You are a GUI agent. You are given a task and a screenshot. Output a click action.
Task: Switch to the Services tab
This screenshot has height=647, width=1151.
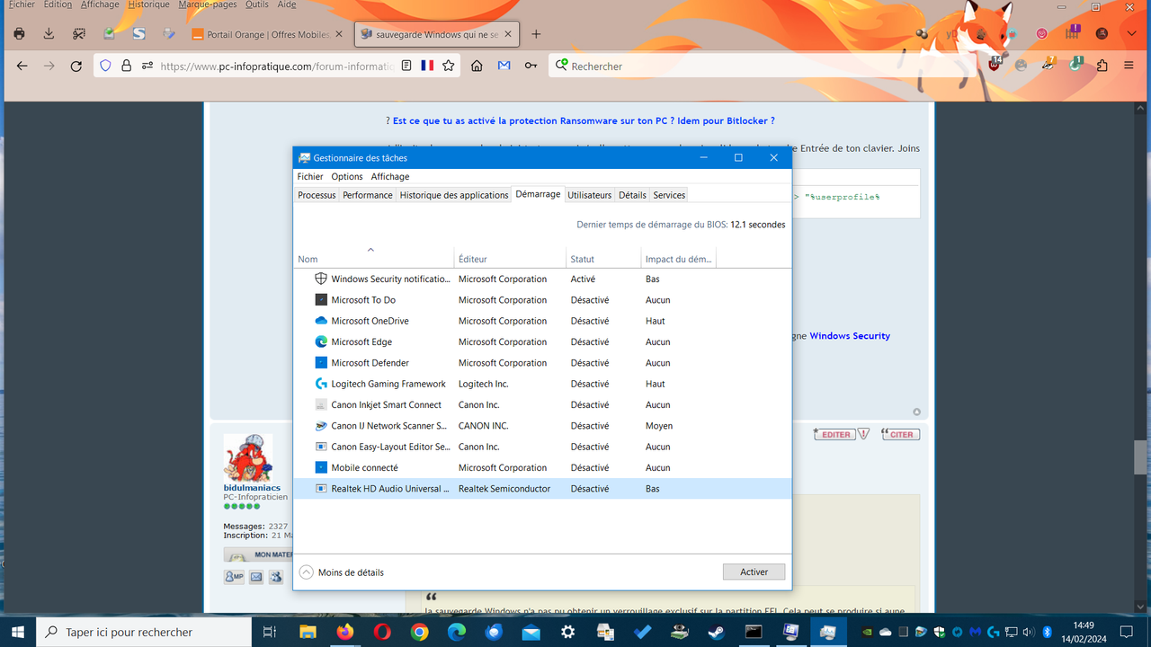[669, 195]
